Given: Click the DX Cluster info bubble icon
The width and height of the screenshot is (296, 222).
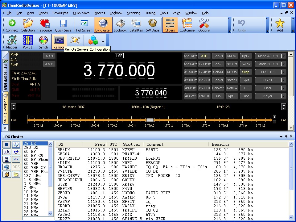Looking at the screenshot, I should pos(16,145).
